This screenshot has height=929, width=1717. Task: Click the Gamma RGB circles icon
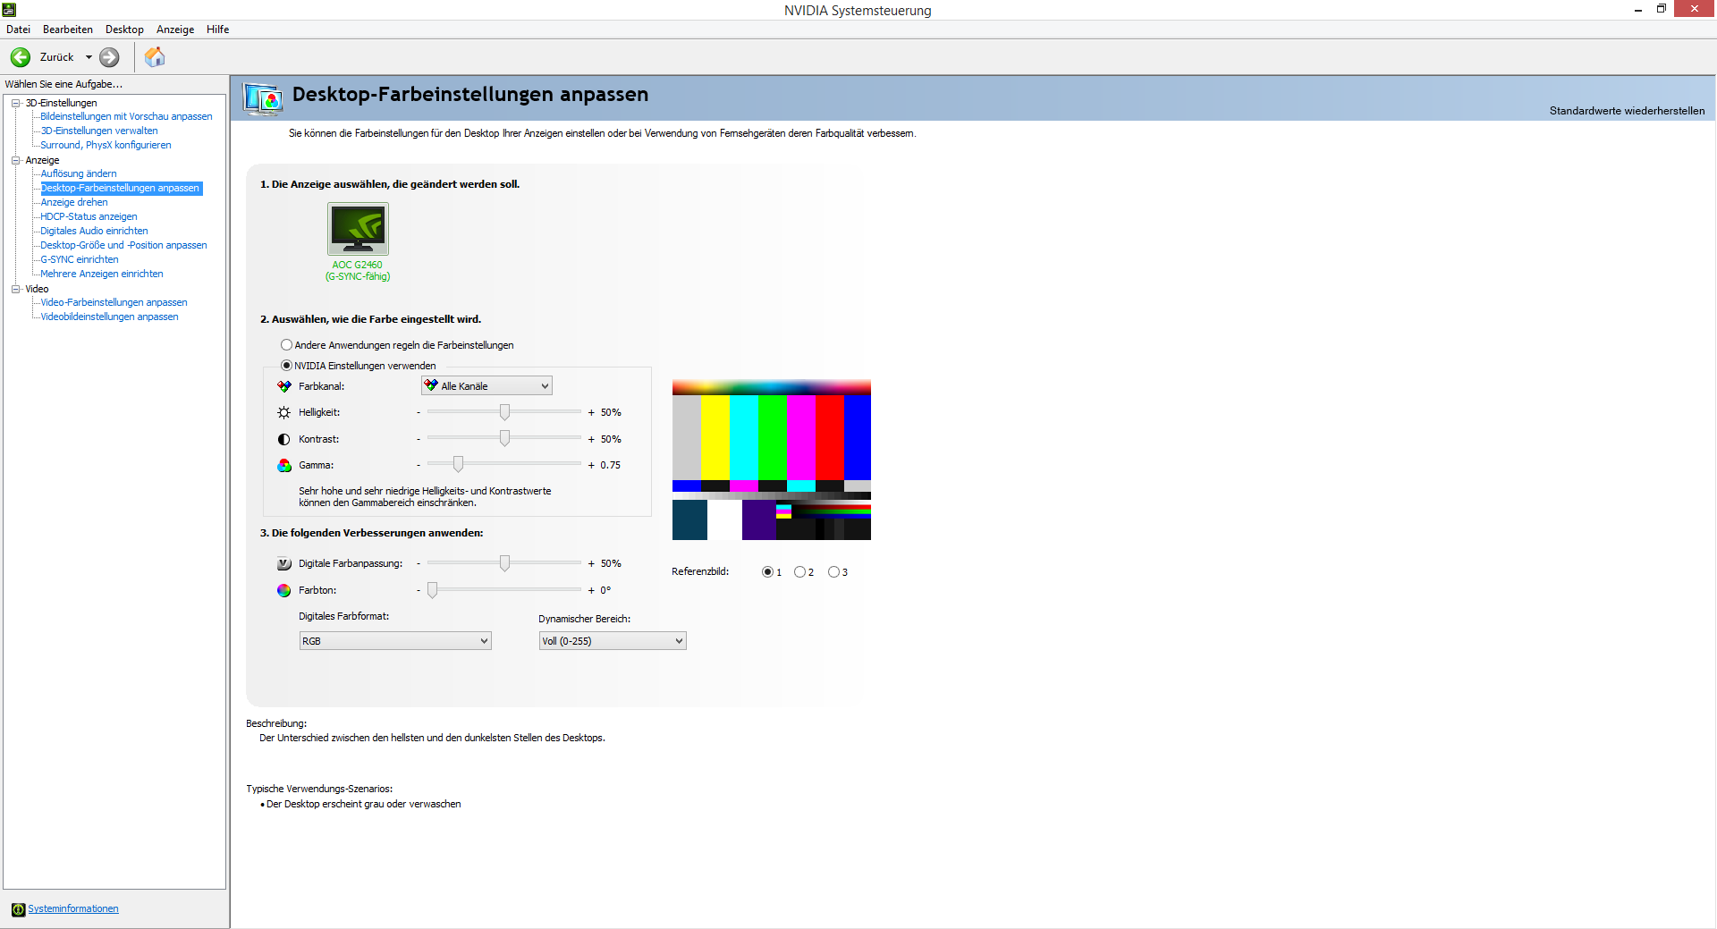(x=284, y=465)
